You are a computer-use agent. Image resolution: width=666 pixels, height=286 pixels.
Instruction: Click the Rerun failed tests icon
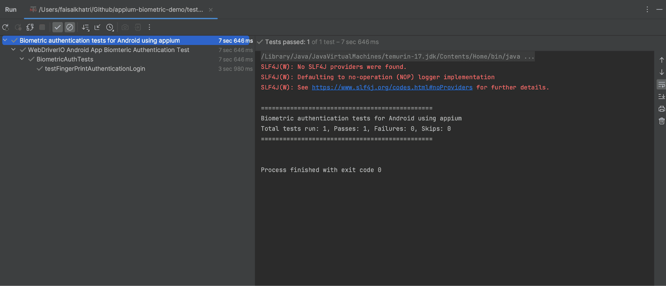(18, 27)
